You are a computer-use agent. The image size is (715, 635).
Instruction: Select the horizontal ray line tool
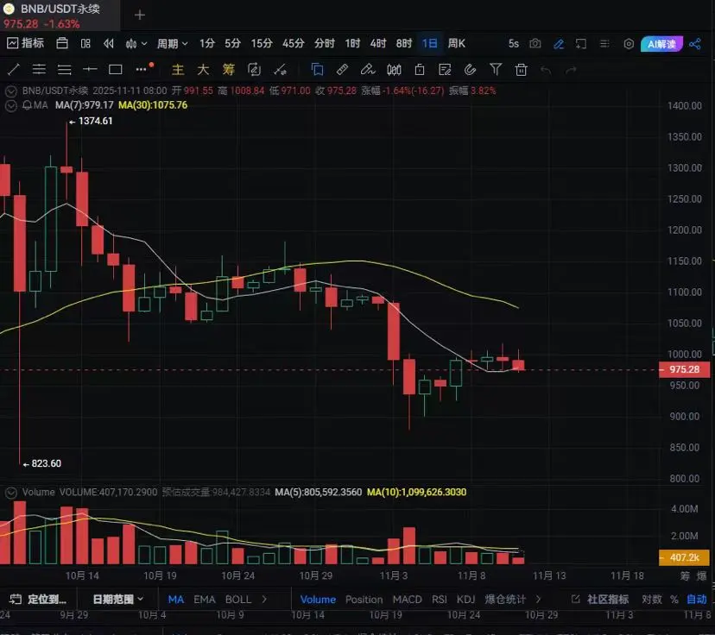click(x=90, y=70)
